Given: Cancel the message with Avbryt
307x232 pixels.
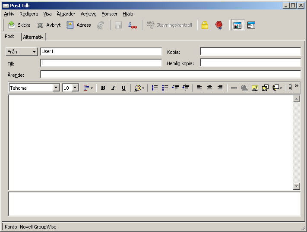Looking at the screenshot, I should tap(49, 25).
